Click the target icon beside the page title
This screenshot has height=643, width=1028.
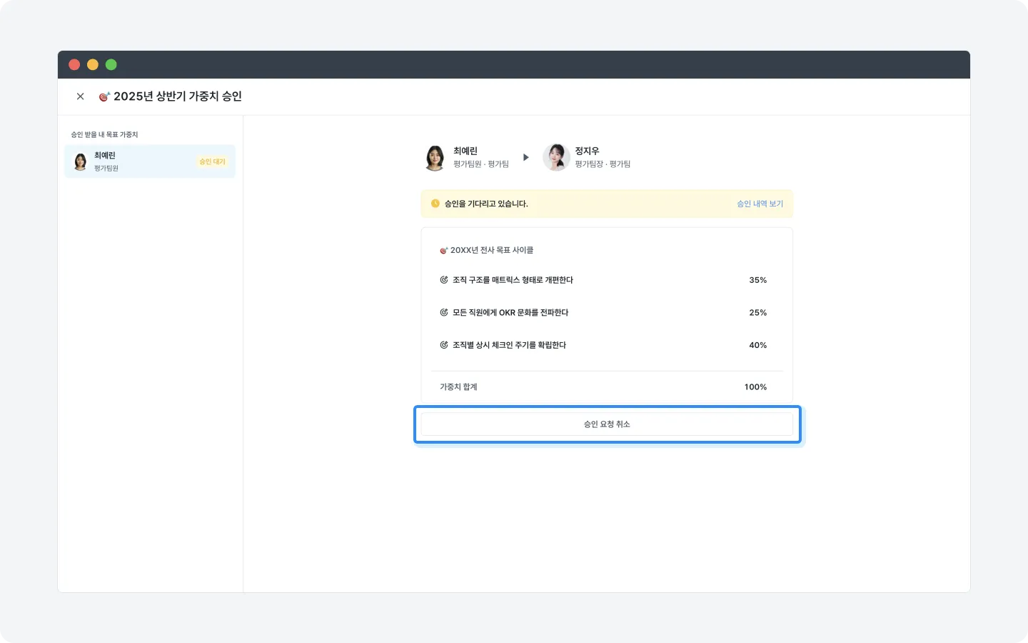[104, 96]
